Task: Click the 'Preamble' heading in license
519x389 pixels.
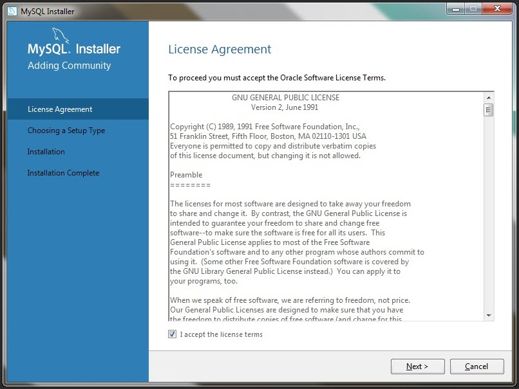Action: point(186,174)
